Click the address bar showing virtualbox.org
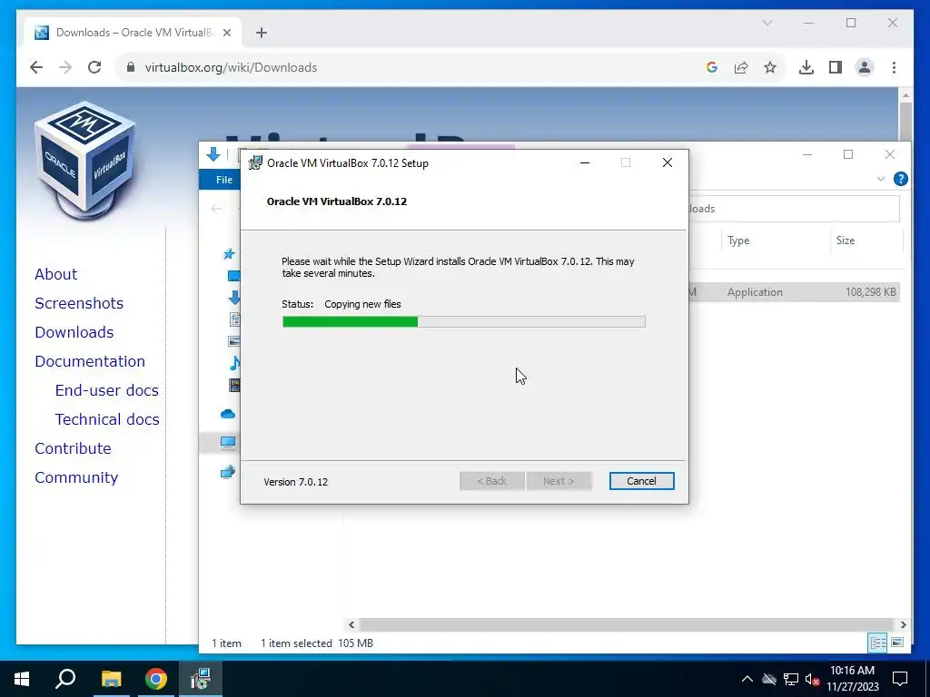The image size is (930, 697). [410, 67]
